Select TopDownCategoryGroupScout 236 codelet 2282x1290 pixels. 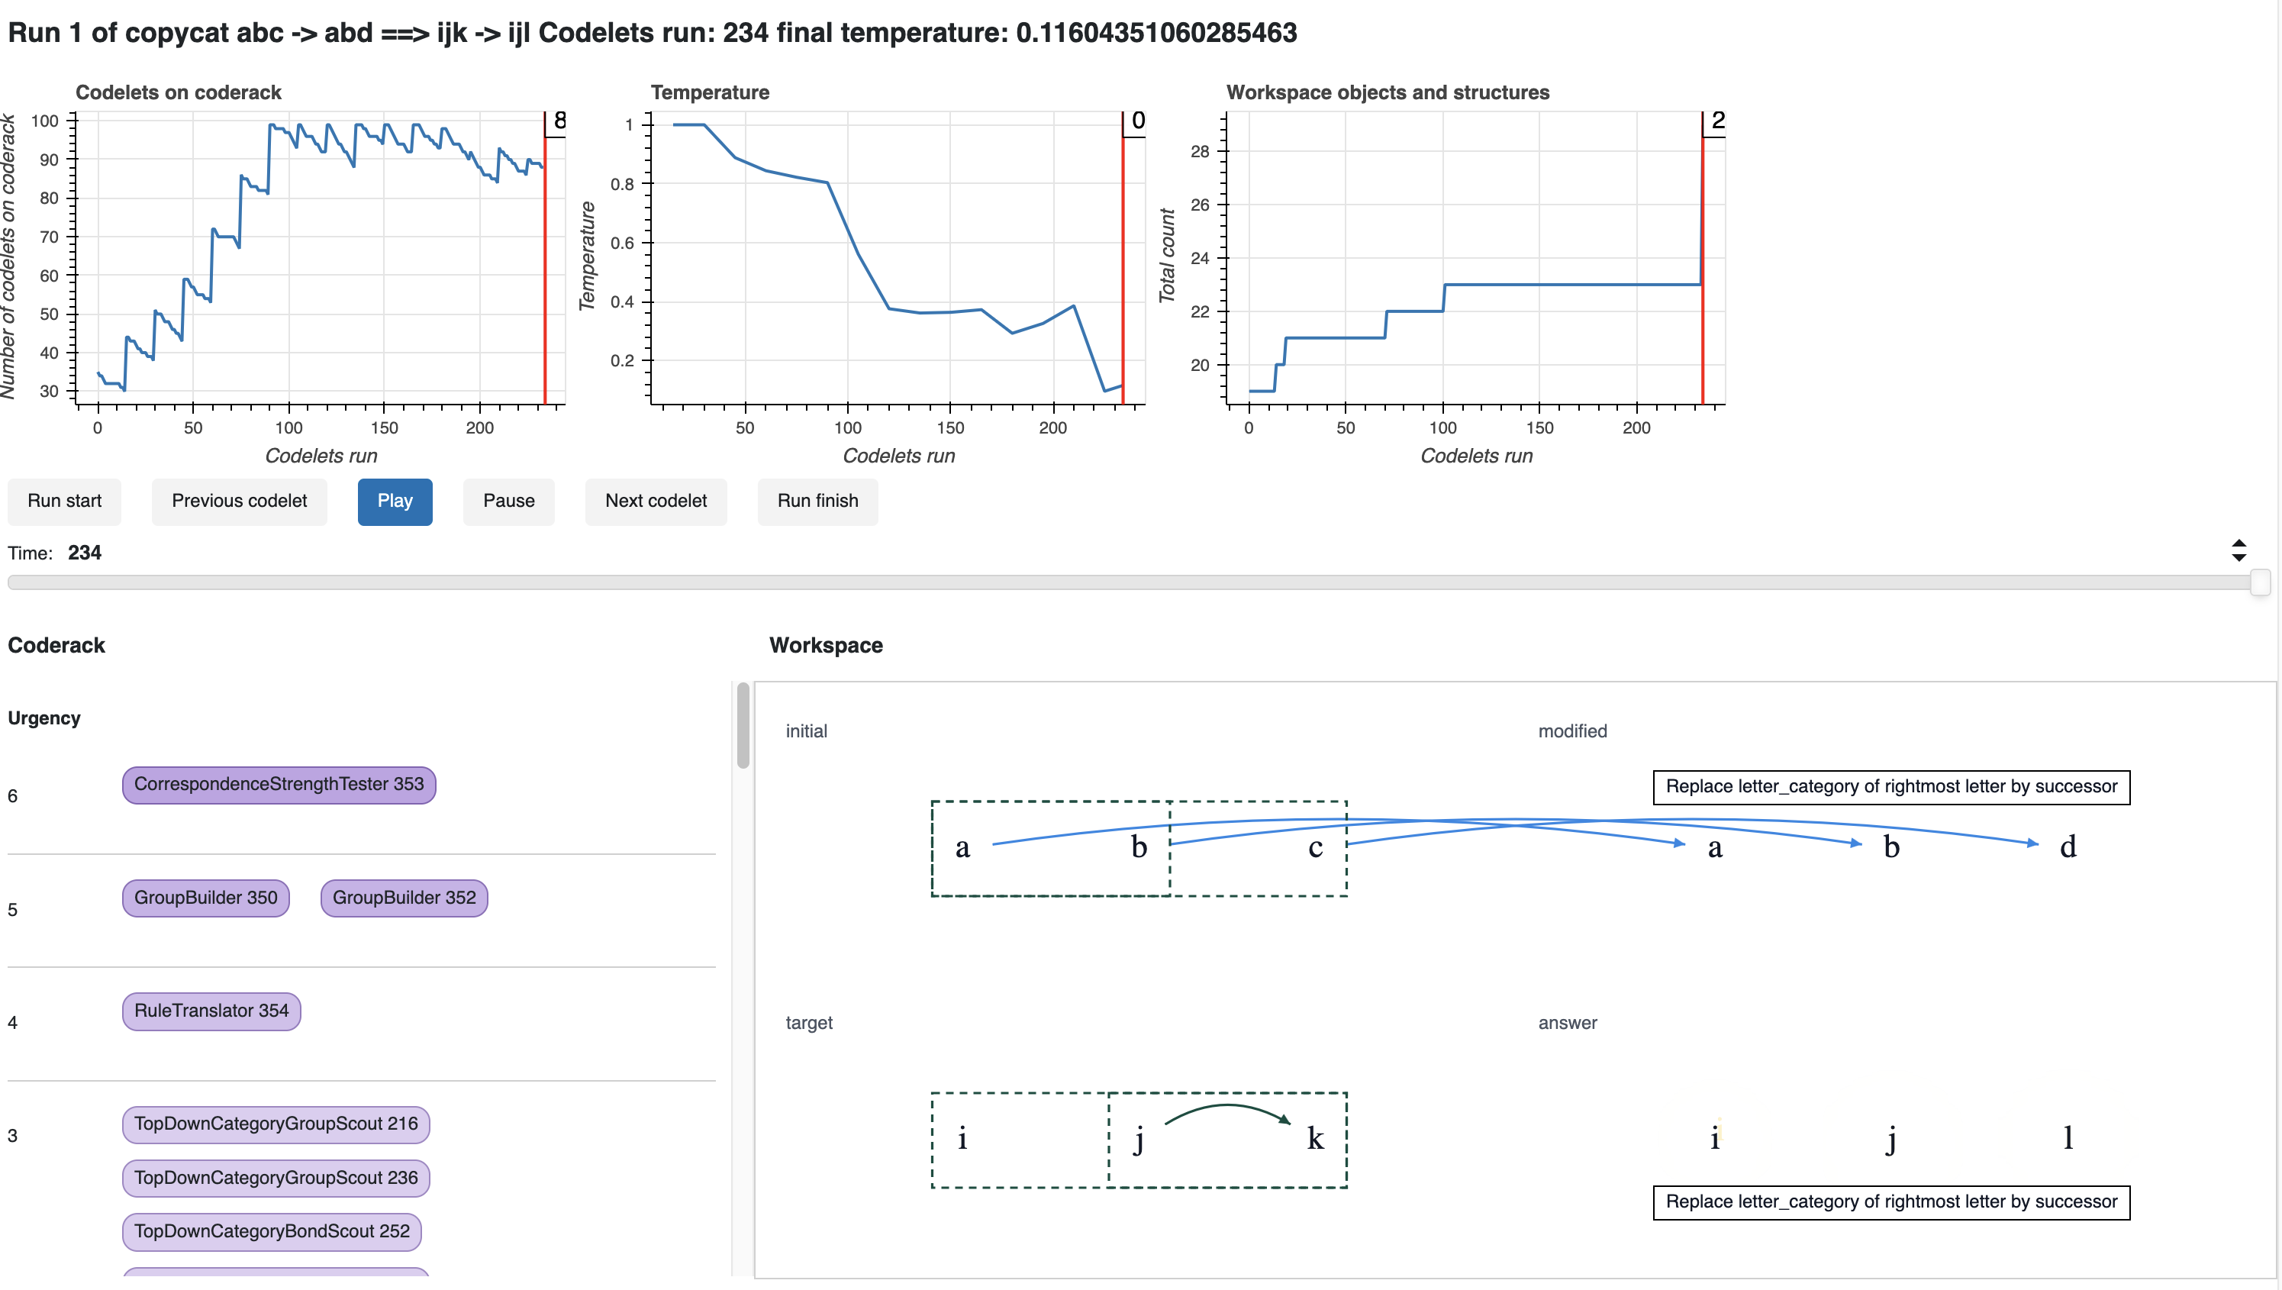276,1179
